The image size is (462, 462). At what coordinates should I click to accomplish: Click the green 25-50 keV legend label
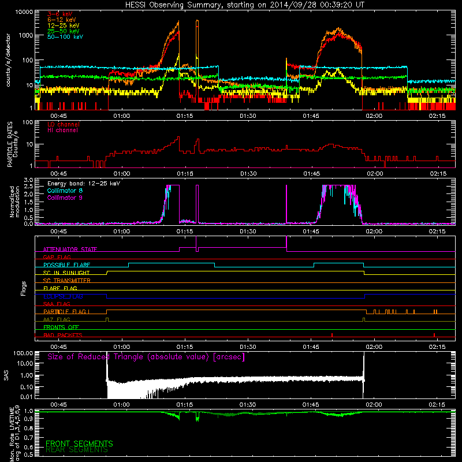pos(64,31)
